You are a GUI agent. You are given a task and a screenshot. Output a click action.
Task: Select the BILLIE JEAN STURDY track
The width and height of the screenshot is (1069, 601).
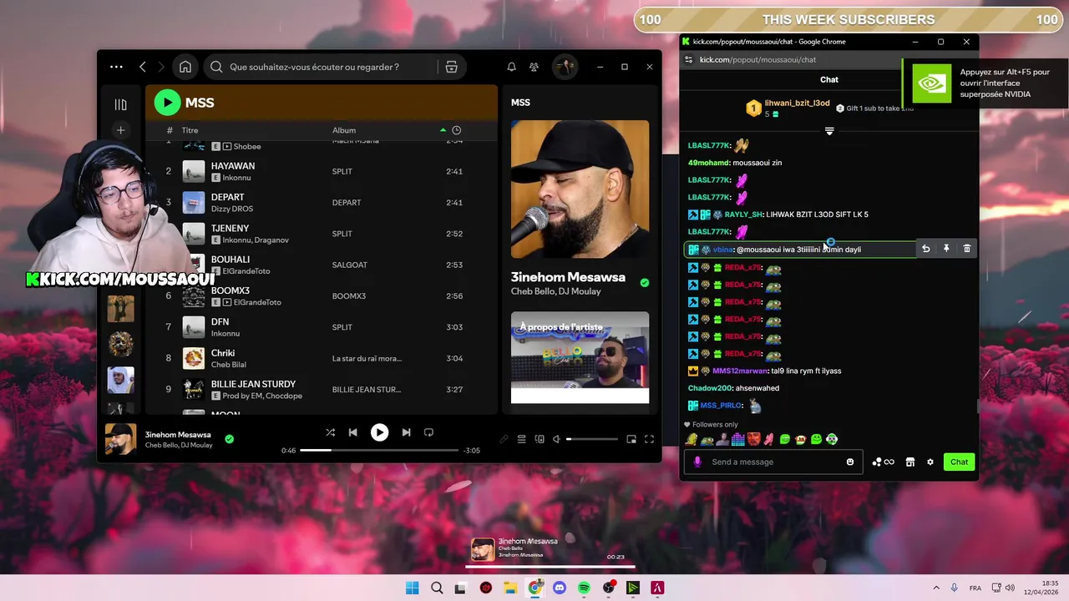click(321, 389)
